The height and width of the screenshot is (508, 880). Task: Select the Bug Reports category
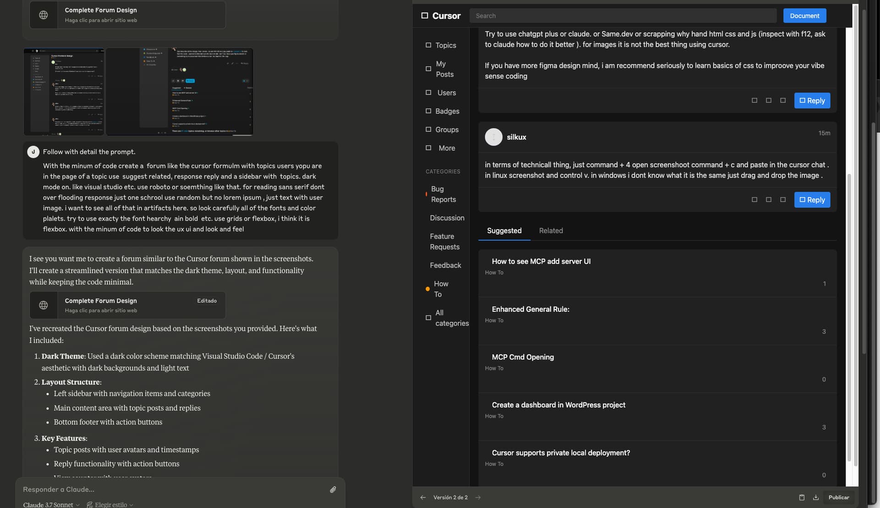pyautogui.click(x=443, y=194)
